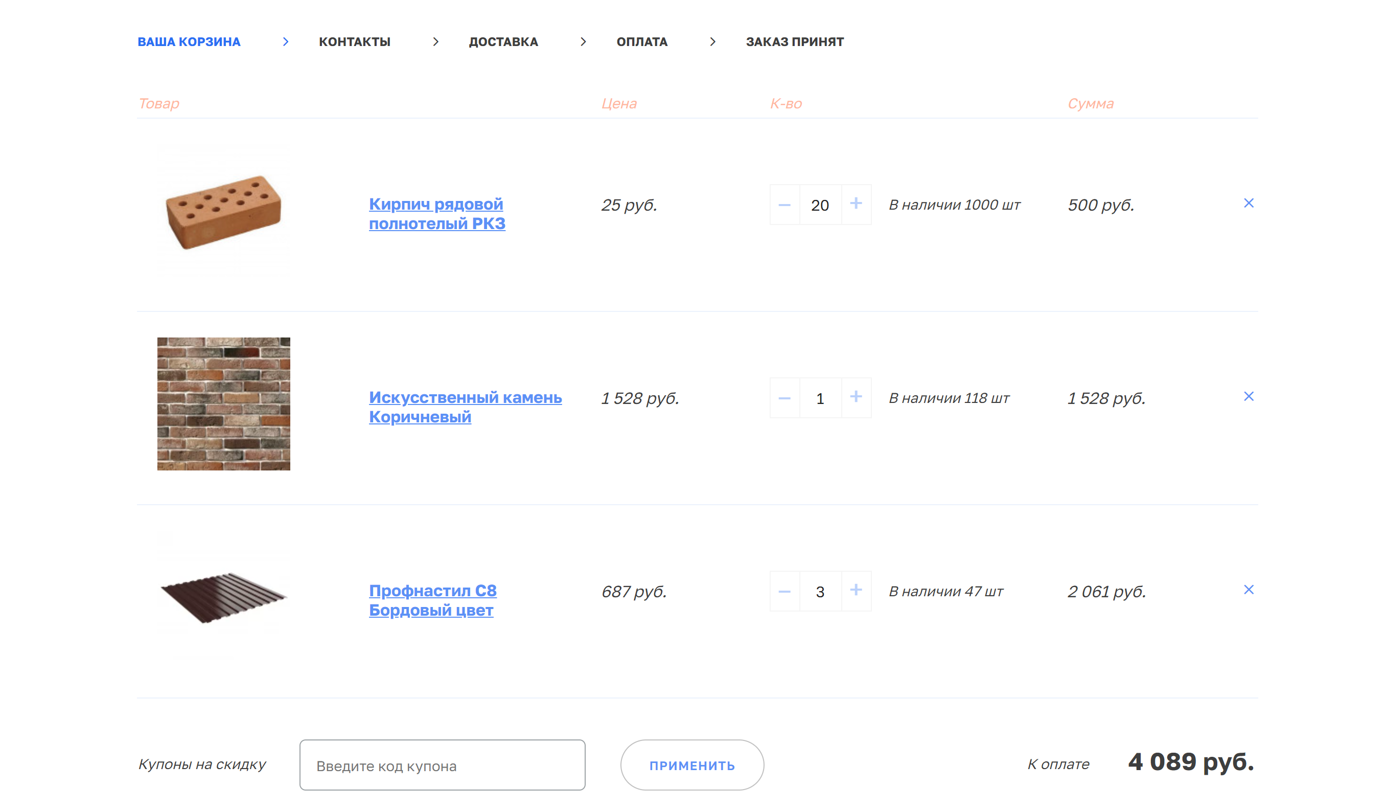Follow the Профнастил С8 Бордовый цвет link
This screenshot has width=1386, height=810.
click(432, 600)
